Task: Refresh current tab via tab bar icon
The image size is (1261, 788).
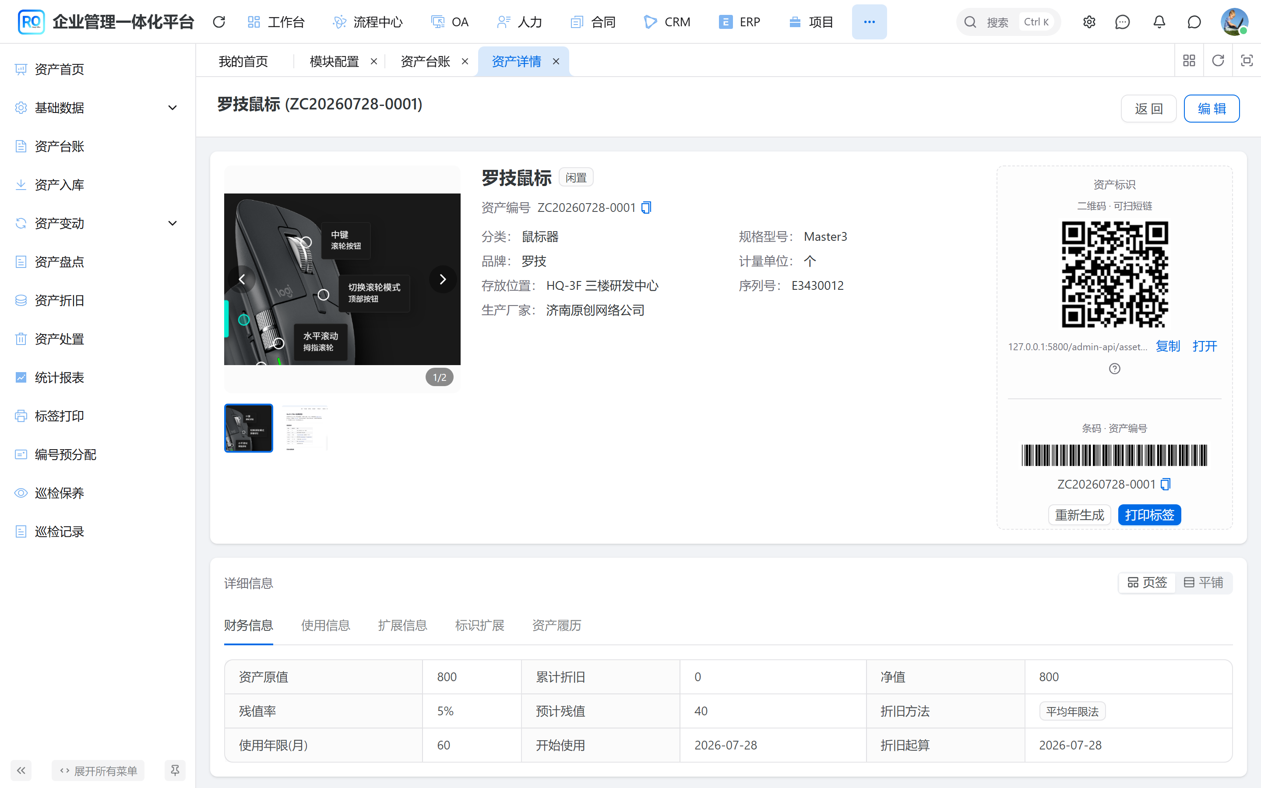Action: pos(1218,60)
